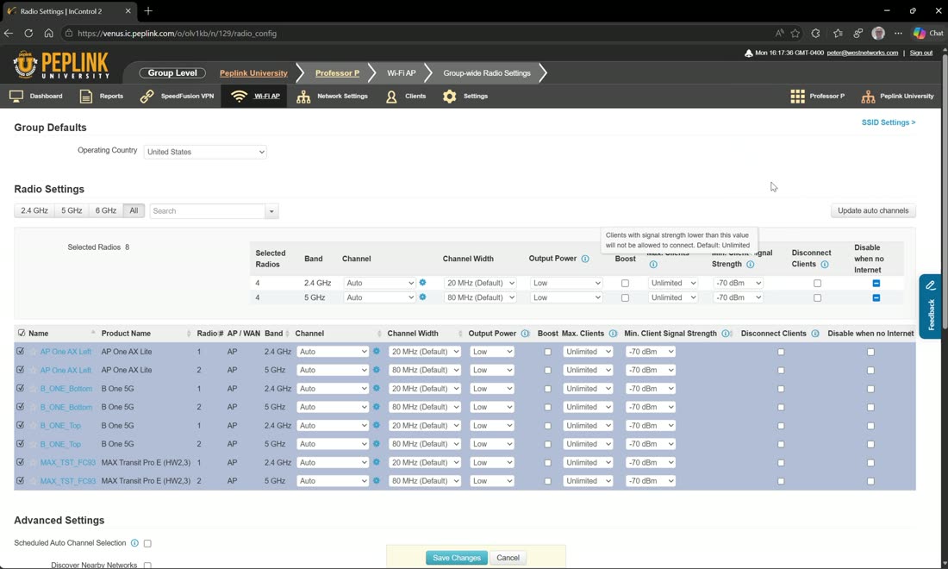The width and height of the screenshot is (948, 569).
Task: Click Sign out link
Action: pyautogui.click(x=920, y=53)
